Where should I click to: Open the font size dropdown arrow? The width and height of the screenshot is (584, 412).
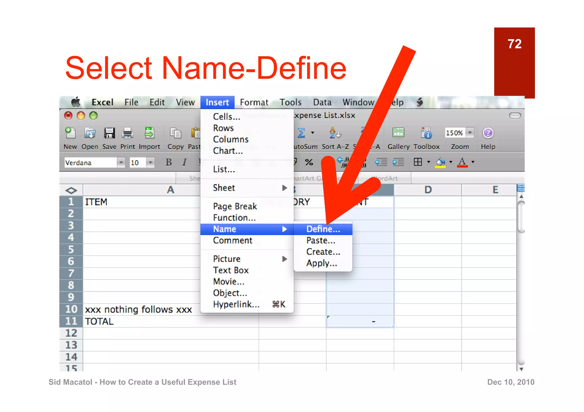pyautogui.click(x=150, y=163)
